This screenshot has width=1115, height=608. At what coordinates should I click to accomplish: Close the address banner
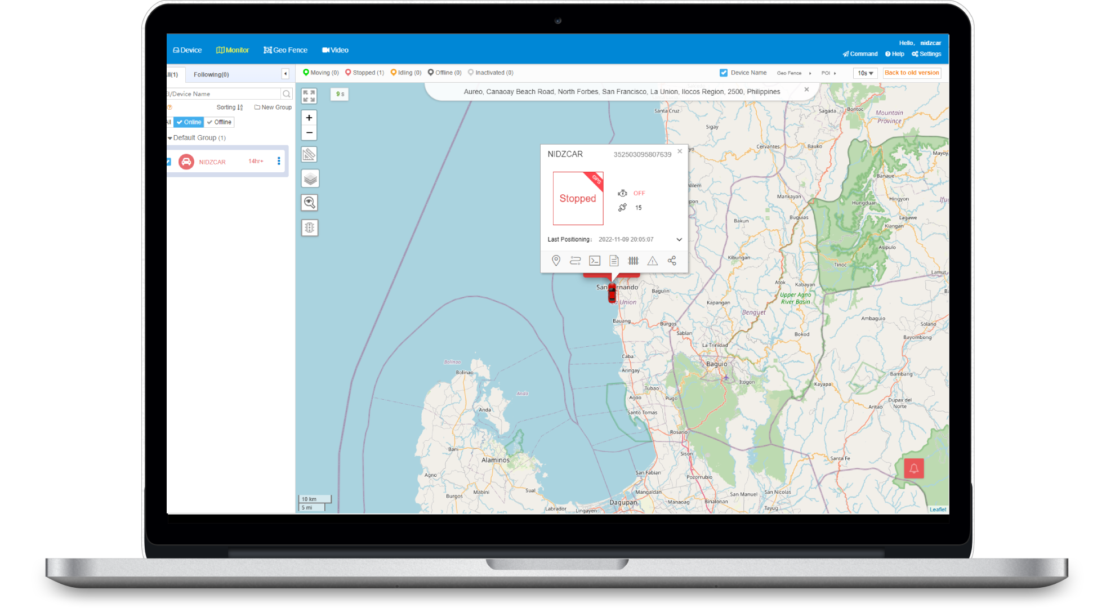(806, 90)
